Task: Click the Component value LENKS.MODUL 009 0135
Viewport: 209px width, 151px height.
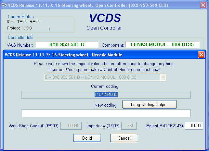Action: 163,44
